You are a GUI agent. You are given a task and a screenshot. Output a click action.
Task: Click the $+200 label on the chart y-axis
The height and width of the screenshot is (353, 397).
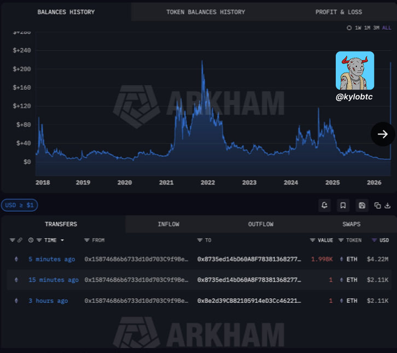point(22,69)
